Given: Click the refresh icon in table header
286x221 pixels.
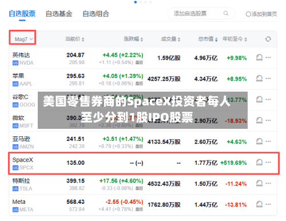Looking at the screenshot, I should point(268,39).
